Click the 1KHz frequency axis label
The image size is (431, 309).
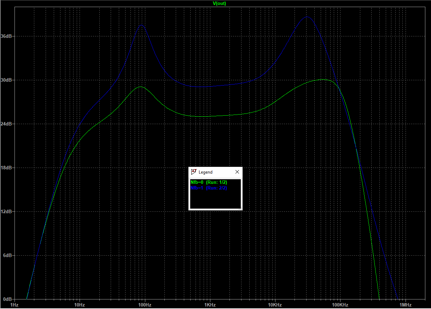pyautogui.click(x=210, y=305)
